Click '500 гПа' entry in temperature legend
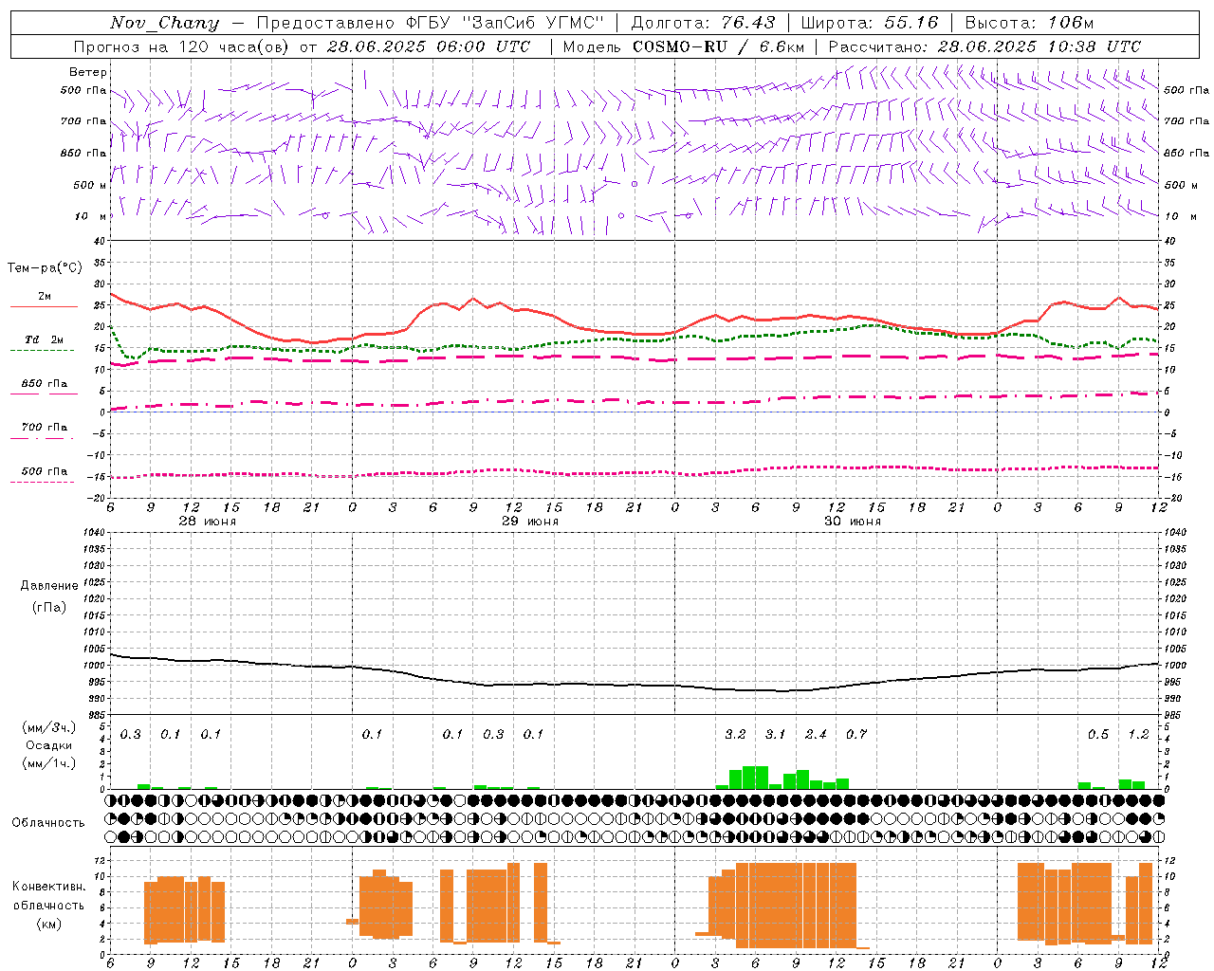This screenshot has width=1214, height=971. coord(44,471)
